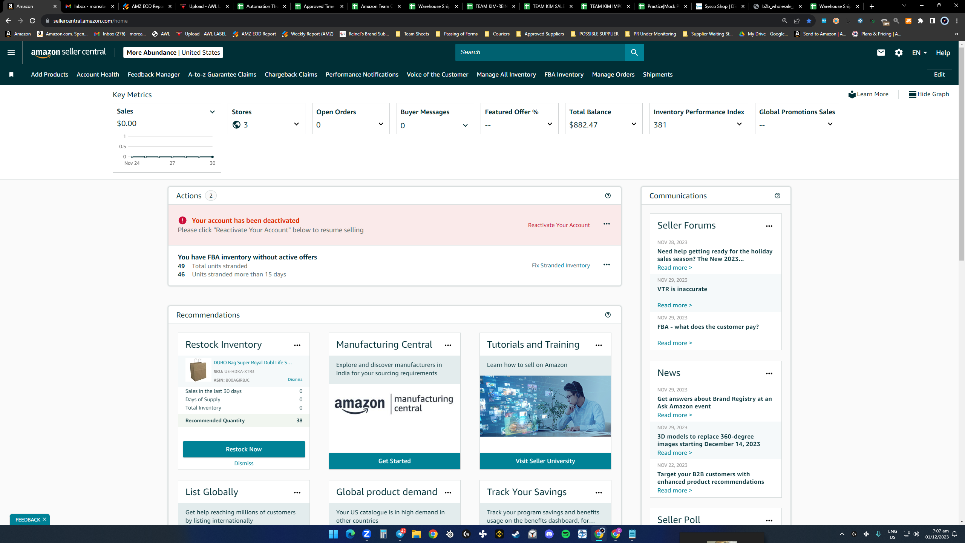
Task: Open Seller Poll ellipsis menu
Action: pos(769,521)
